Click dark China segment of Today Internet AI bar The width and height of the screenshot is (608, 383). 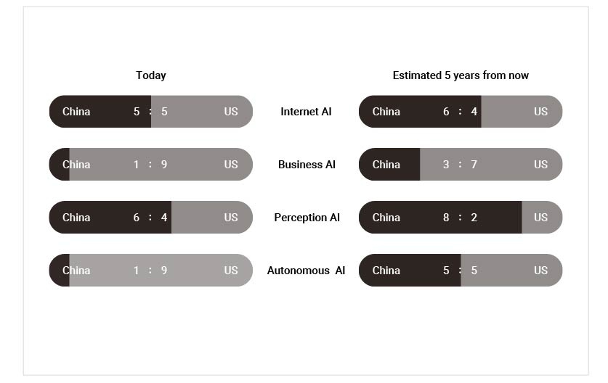[x=100, y=112]
